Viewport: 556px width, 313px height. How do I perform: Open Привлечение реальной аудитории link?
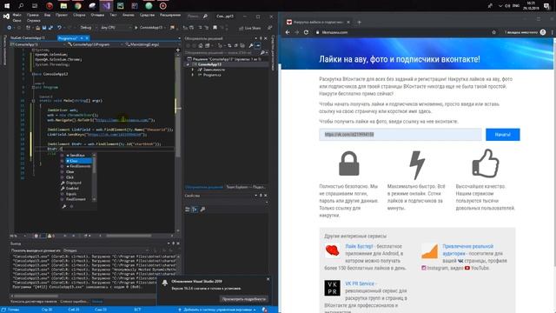click(x=467, y=250)
